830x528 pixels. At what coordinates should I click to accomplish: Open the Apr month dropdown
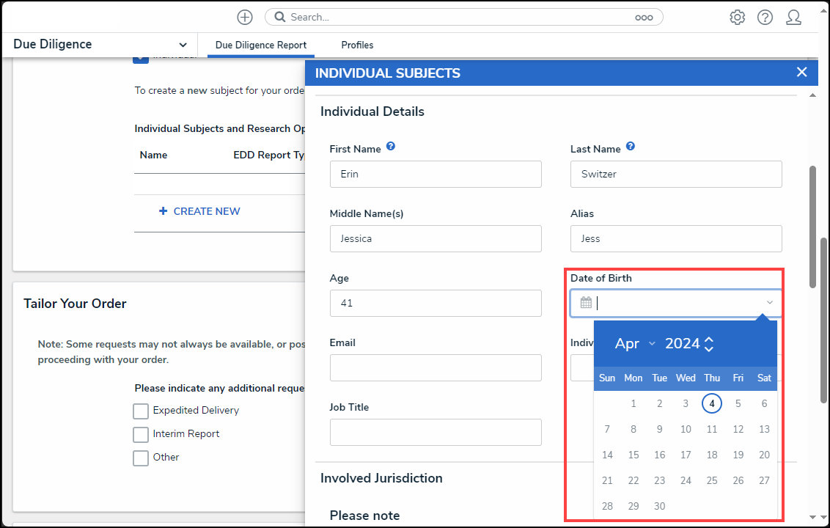[x=635, y=344]
